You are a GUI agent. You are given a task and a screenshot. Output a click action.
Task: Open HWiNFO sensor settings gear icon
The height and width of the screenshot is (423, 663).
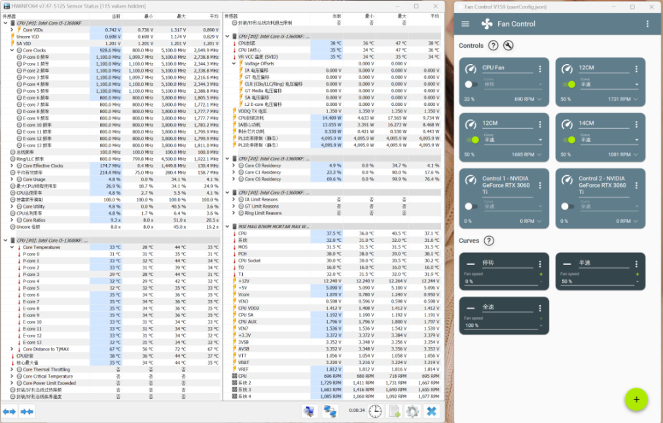[x=412, y=411]
